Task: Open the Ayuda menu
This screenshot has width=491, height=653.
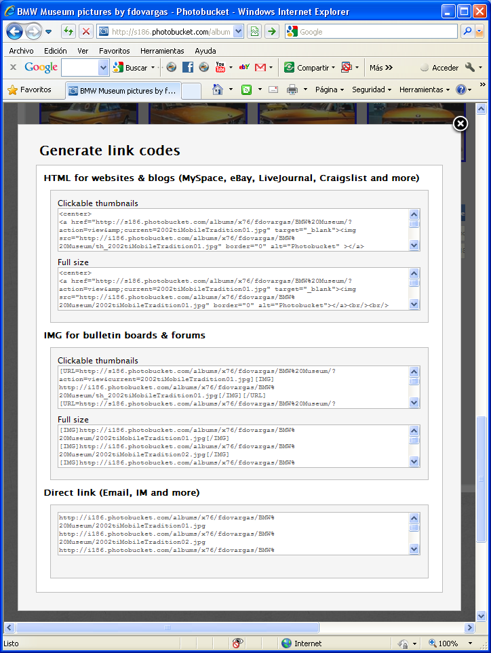Action: 205,51
